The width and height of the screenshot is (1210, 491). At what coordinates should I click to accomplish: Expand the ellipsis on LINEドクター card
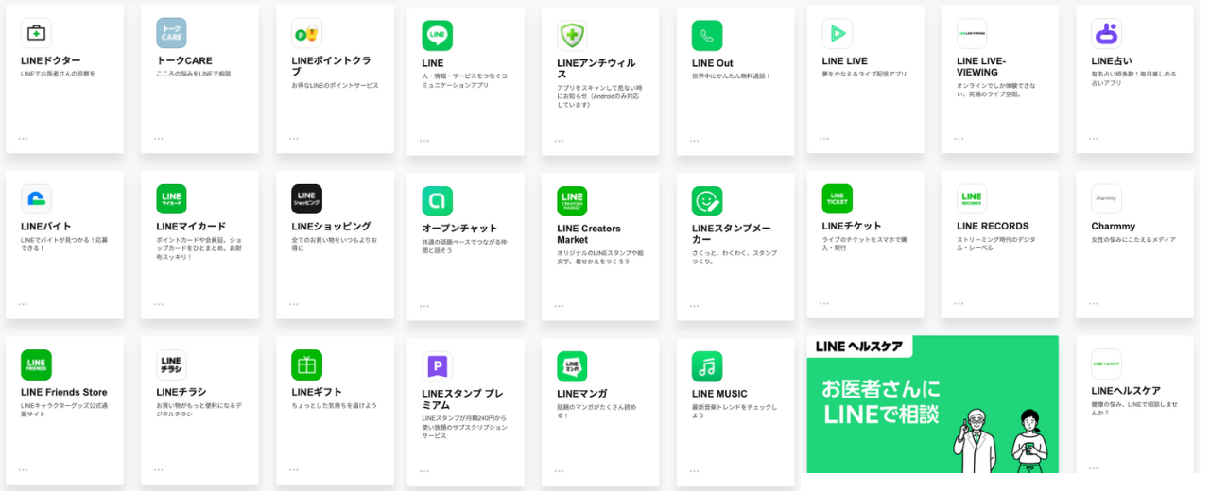point(23,138)
